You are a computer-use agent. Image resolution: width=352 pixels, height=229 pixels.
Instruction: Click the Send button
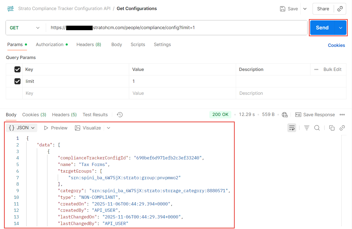pos(322,28)
